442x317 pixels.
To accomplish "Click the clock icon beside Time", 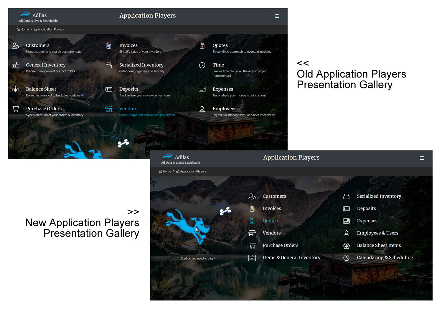I will 202,65.
